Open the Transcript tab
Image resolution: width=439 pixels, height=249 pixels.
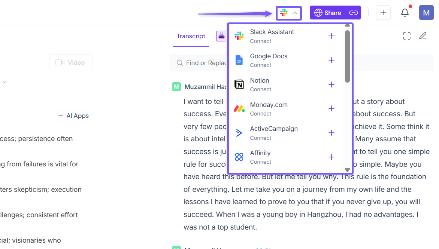coord(191,36)
